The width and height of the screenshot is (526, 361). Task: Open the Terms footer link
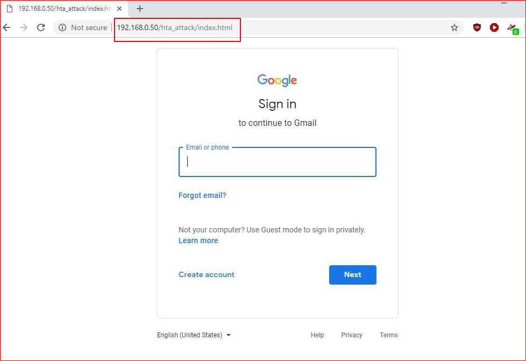pyautogui.click(x=388, y=335)
